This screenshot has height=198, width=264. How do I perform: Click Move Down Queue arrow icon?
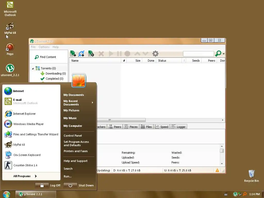coord(145,54)
